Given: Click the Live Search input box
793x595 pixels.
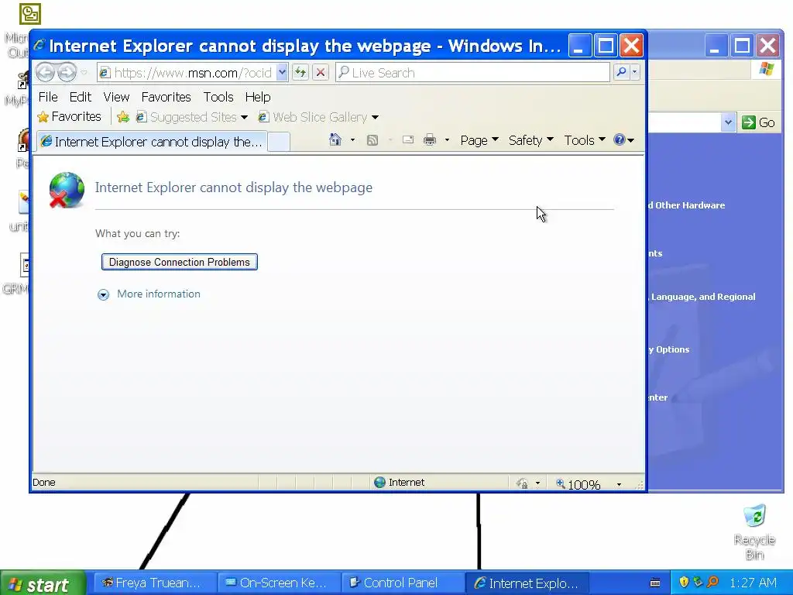Looking at the screenshot, I should [472, 73].
